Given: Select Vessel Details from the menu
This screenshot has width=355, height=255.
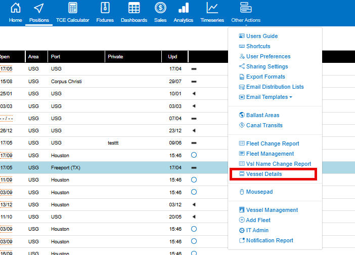Looking at the screenshot, I should point(263,174).
